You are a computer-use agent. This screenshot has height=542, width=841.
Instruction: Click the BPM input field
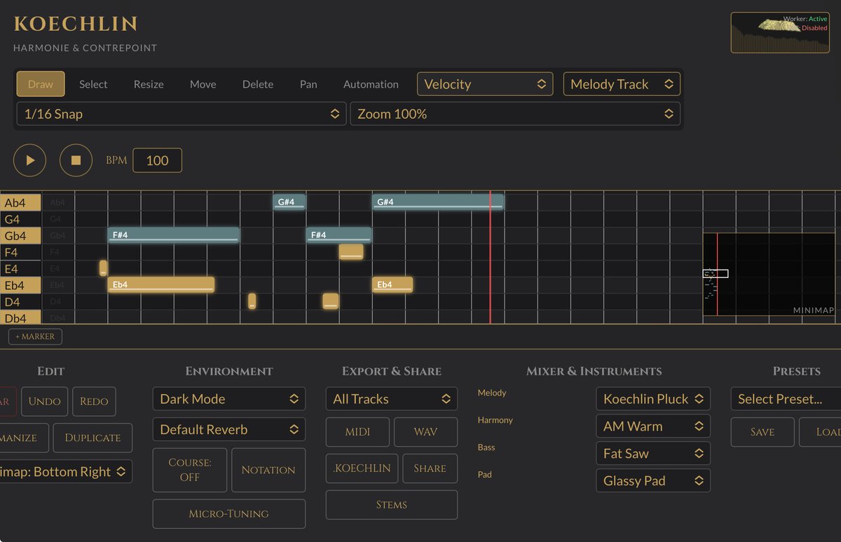coord(157,160)
